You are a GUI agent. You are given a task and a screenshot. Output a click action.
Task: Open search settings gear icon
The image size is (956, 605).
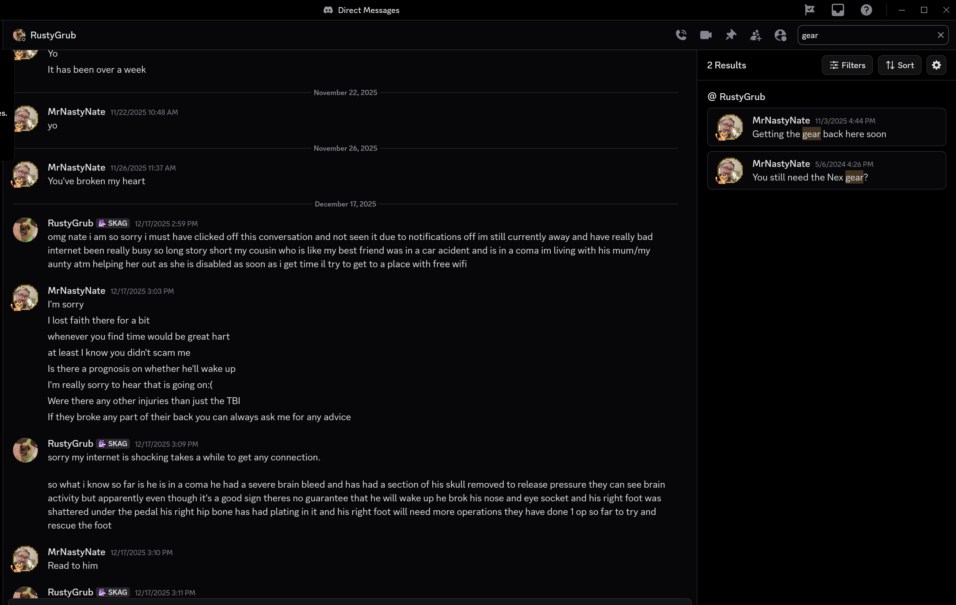pos(936,65)
